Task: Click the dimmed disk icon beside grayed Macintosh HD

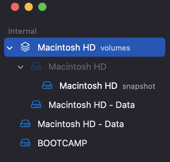Action: (36, 66)
